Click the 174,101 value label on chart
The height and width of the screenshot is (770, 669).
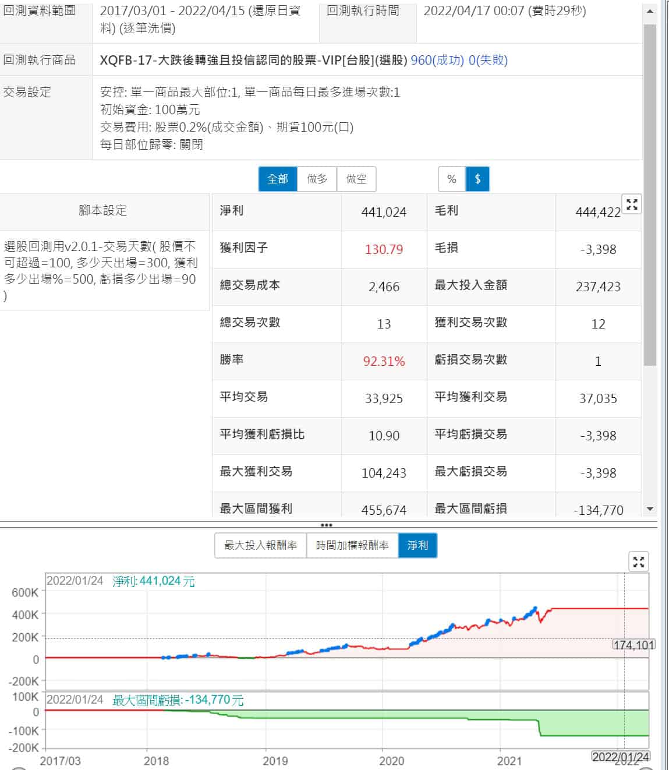pos(633,645)
